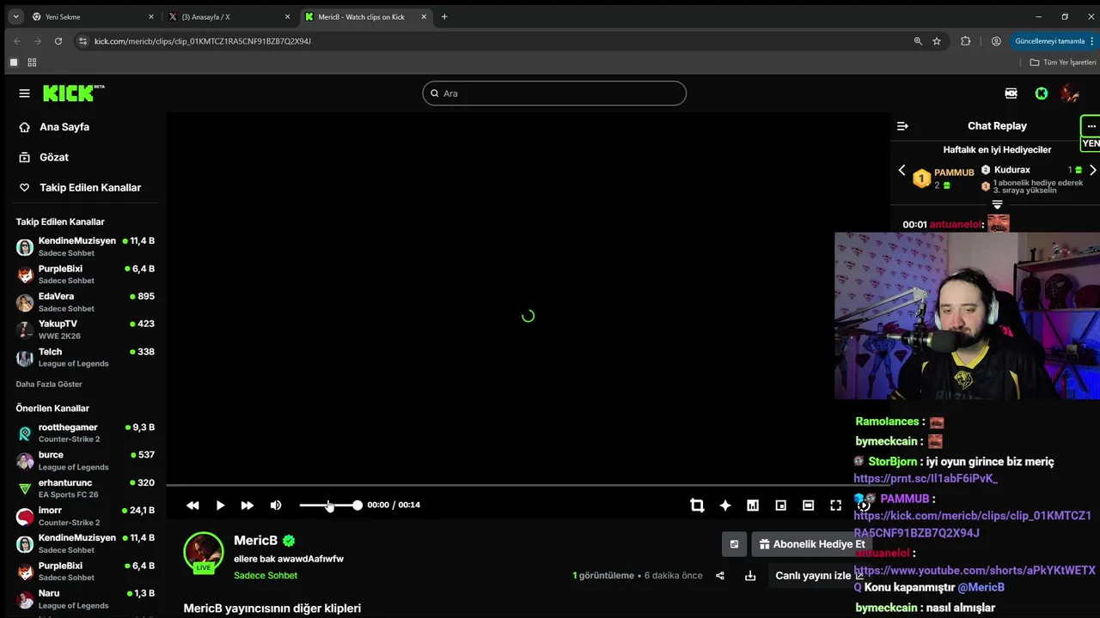Click antuanelol username at 00:01
The image size is (1100, 618).
[x=955, y=225]
